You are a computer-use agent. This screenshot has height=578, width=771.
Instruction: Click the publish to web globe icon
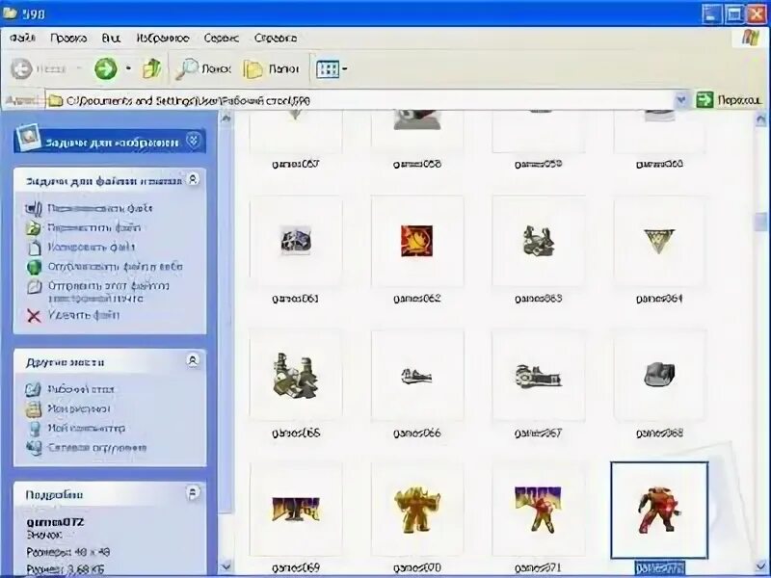coord(34,267)
